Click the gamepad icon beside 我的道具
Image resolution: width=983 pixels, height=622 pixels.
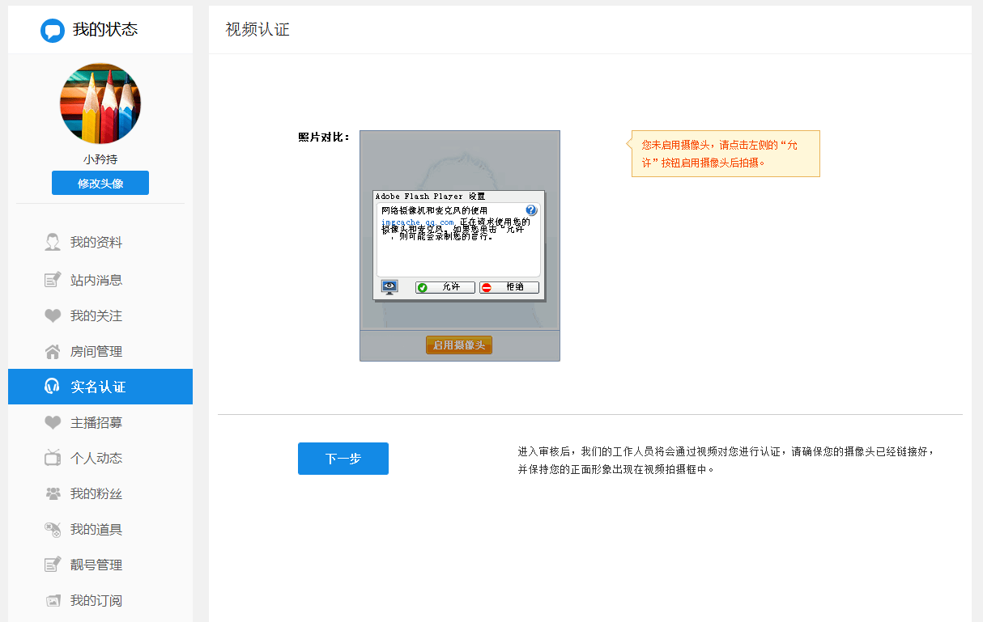point(53,529)
